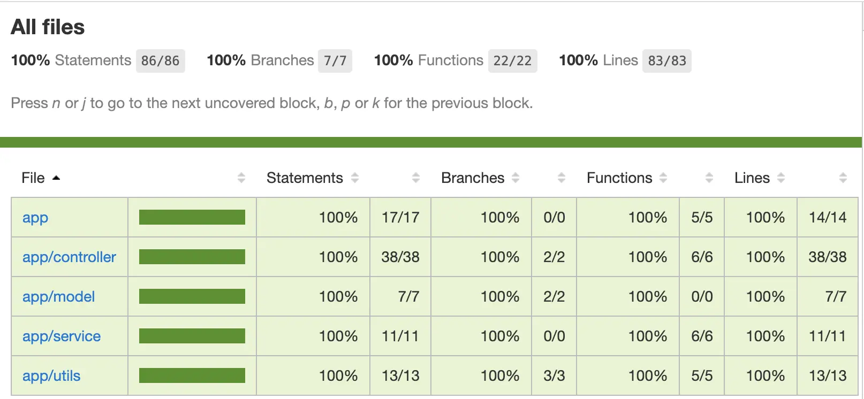Click sort icon for Branches count column
The width and height of the screenshot is (864, 399).
point(562,178)
